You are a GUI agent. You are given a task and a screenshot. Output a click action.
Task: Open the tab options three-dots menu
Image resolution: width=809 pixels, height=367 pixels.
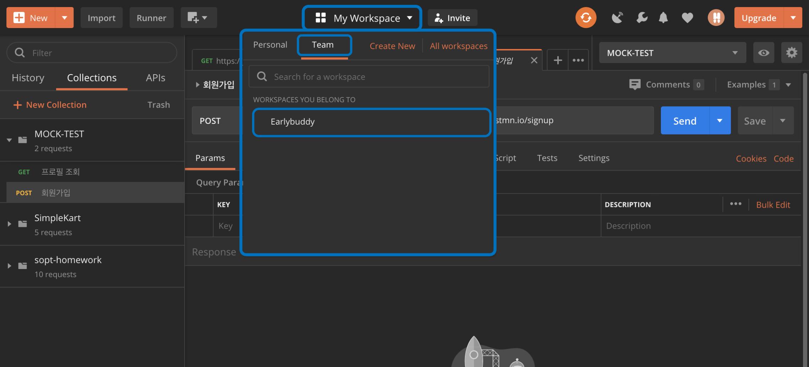pyautogui.click(x=578, y=60)
